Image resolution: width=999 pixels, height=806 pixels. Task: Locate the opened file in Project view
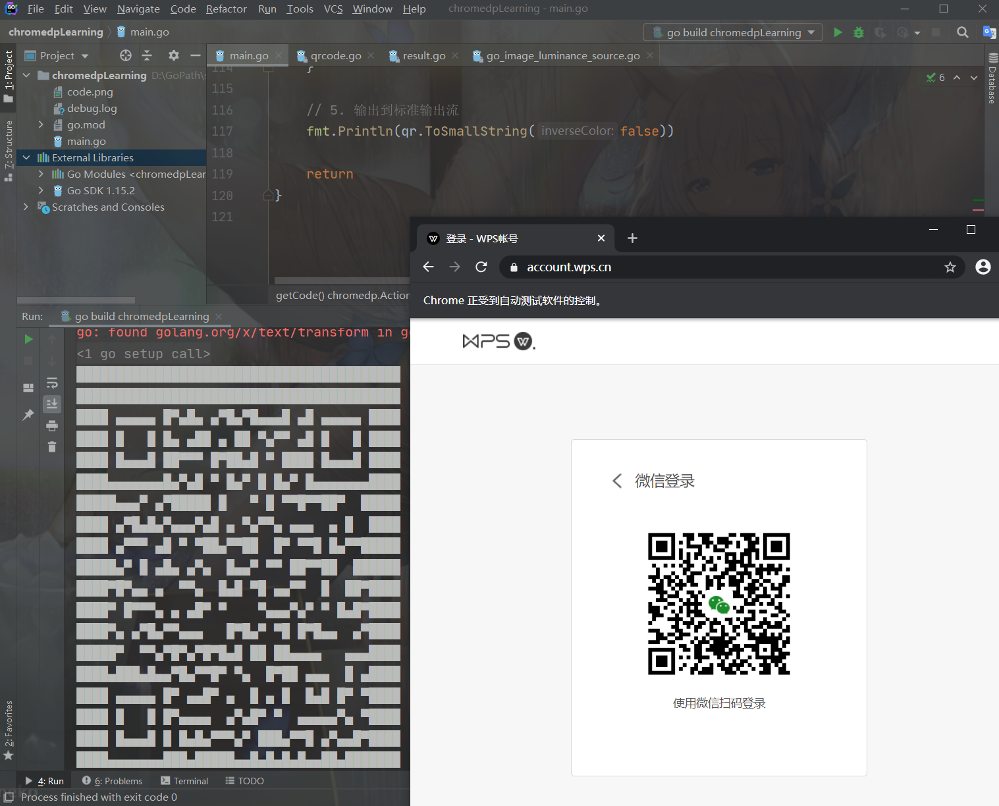coord(125,55)
